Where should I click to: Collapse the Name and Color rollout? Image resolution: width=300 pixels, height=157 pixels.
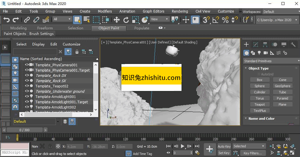tap(246, 118)
